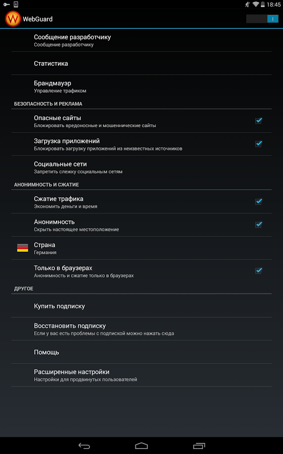
Task: Tap Купить подписку to buy subscription
Action: click(x=141, y=306)
